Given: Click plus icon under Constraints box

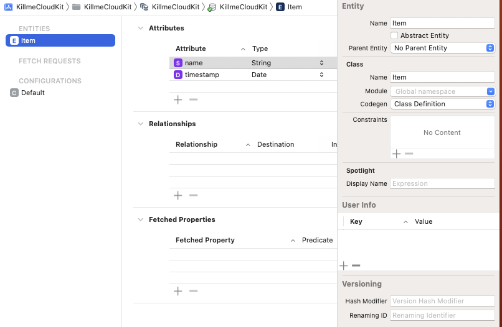Looking at the screenshot, I should 396,154.
